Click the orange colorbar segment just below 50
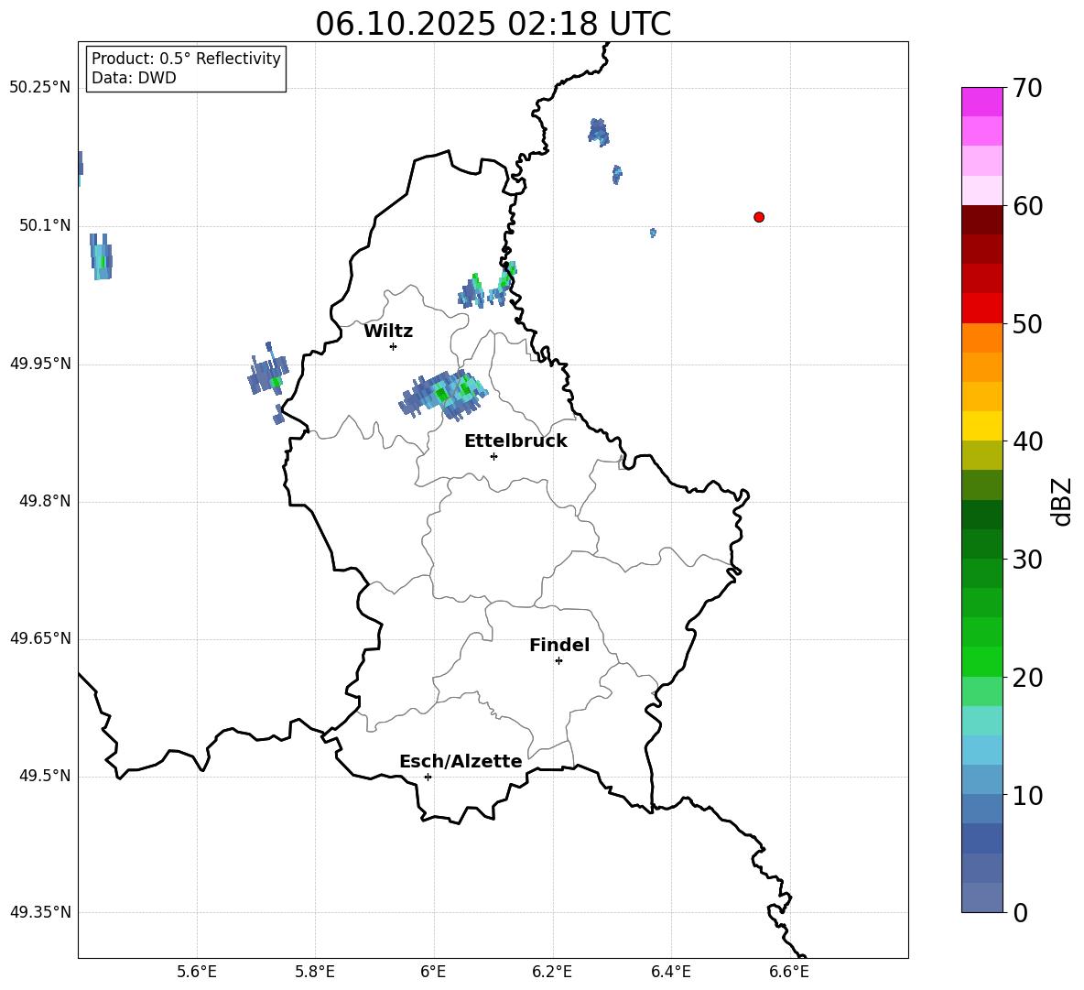The height and width of the screenshot is (990, 1084). pos(981,338)
